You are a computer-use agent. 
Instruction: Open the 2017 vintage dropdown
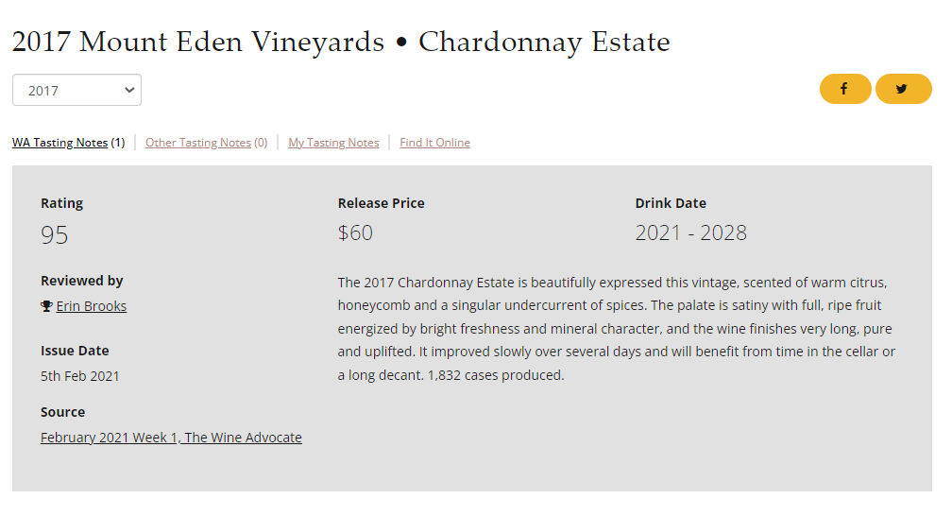76,91
